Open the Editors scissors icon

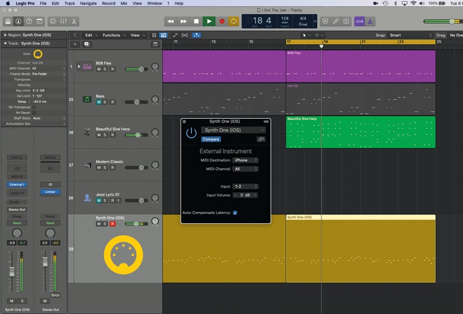74,21
